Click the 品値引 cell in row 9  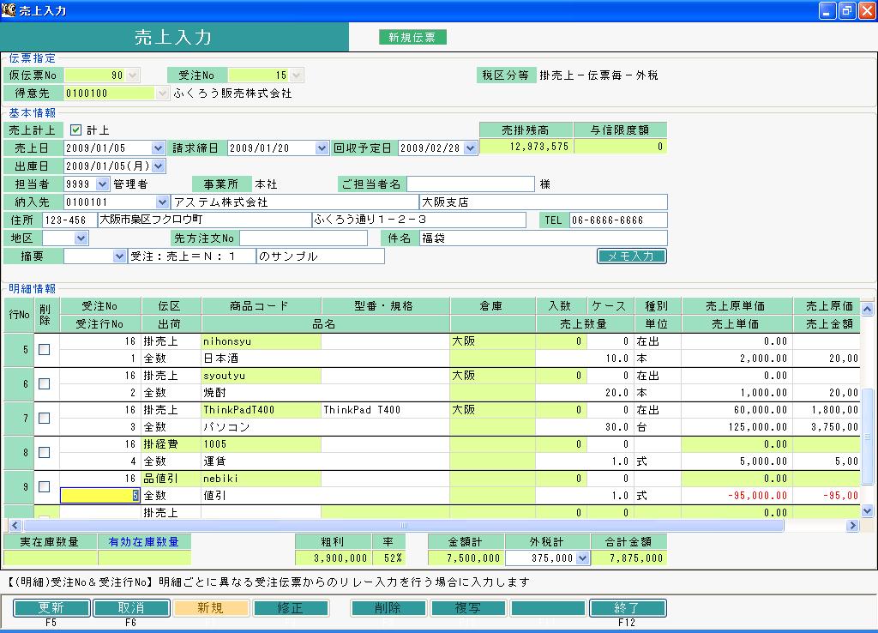pos(171,479)
